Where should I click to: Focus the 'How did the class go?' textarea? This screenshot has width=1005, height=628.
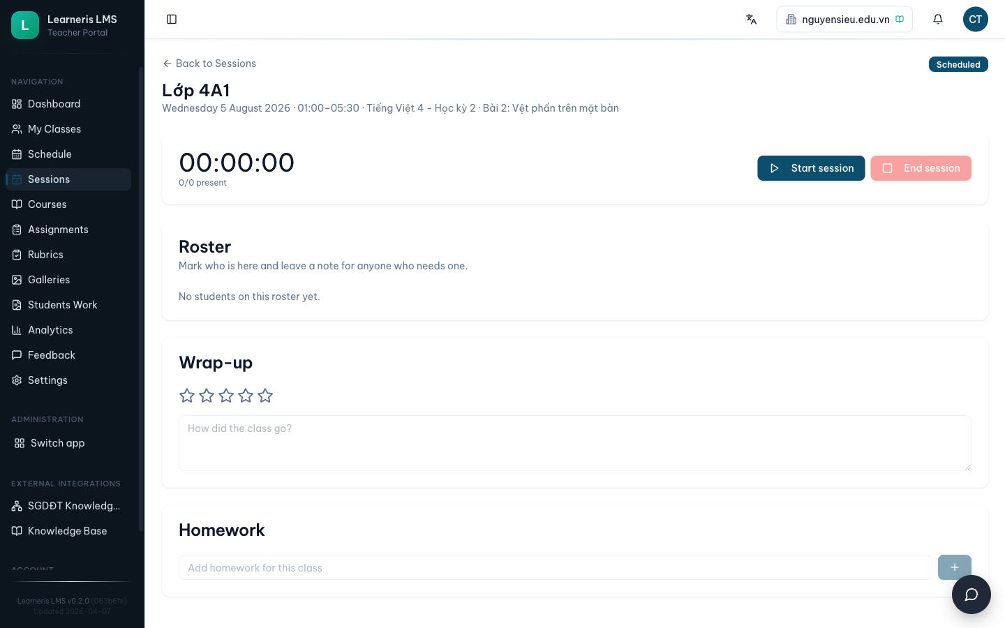[575, 443]
